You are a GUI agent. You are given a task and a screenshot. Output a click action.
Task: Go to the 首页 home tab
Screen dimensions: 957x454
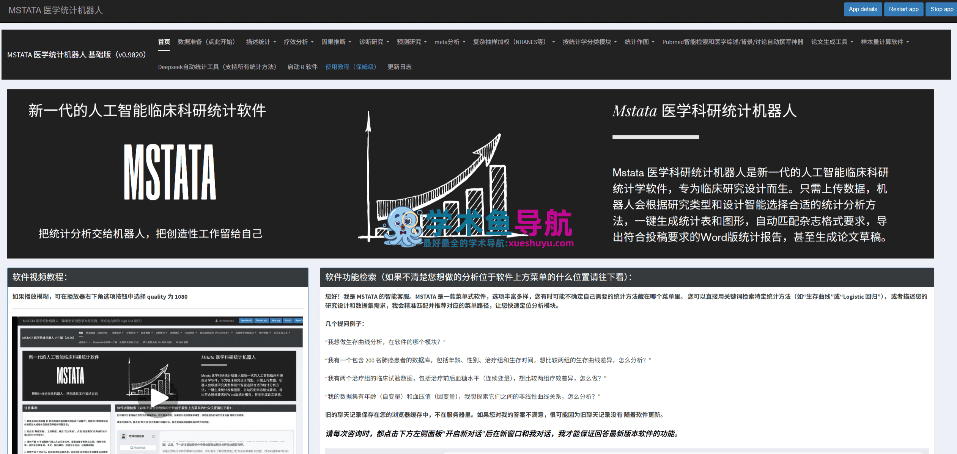click(164, 42)
